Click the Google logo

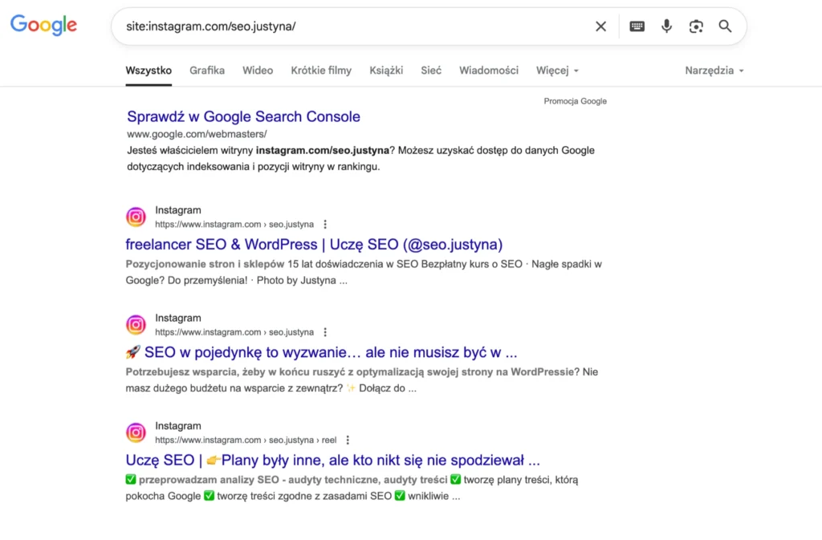coord(43,25)
